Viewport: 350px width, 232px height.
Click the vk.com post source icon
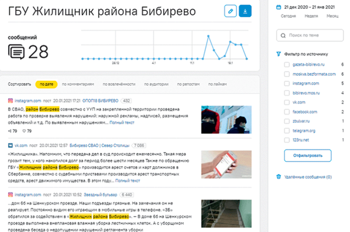coord(10,146)
